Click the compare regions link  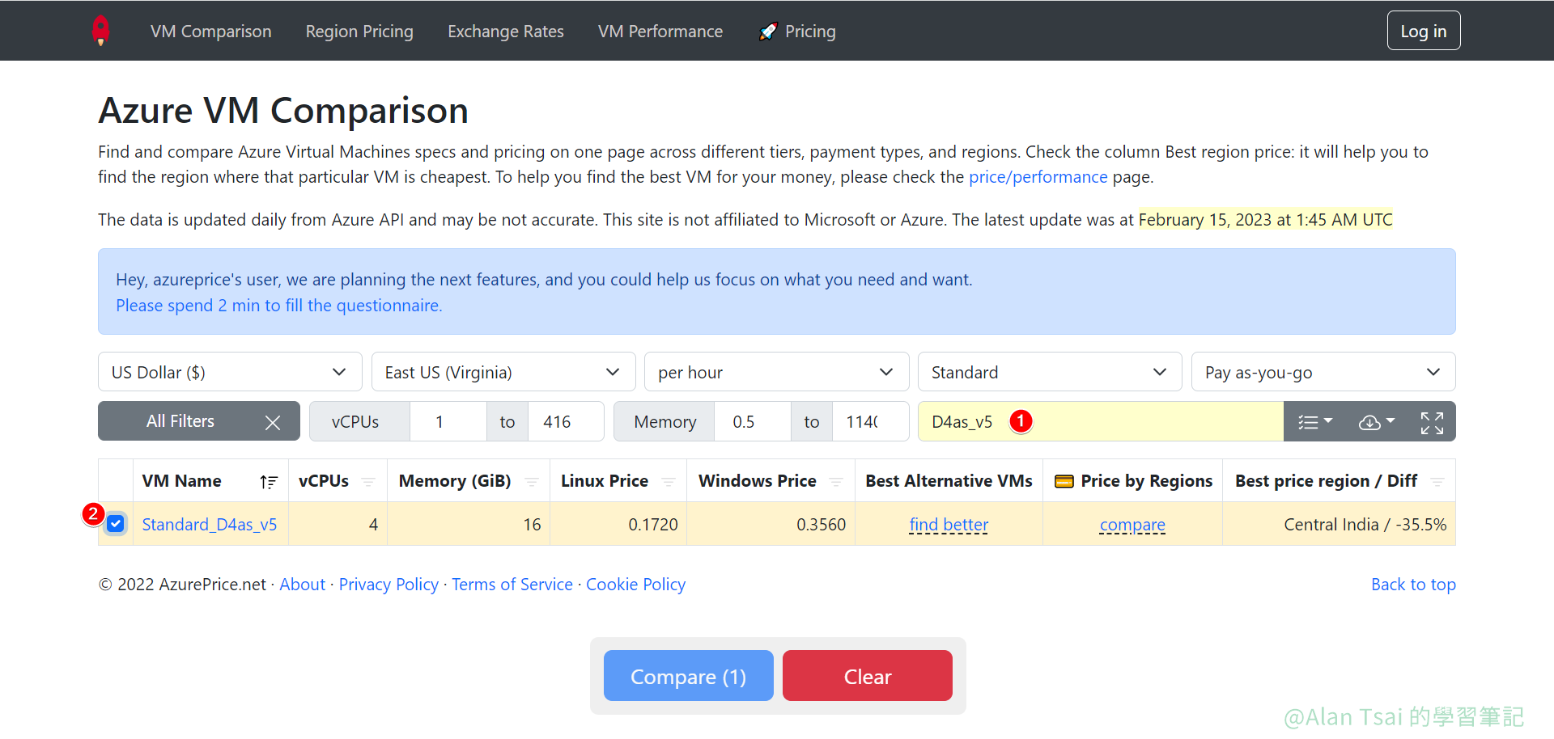pyautogui.click(x=1132, y=525)
